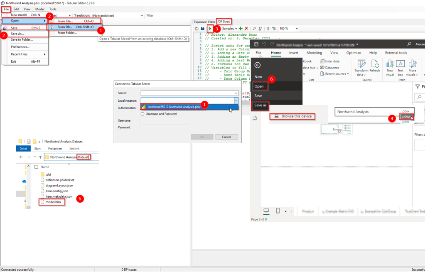Click the green plus icon in the script toolbar

click(x=241, y=29)
